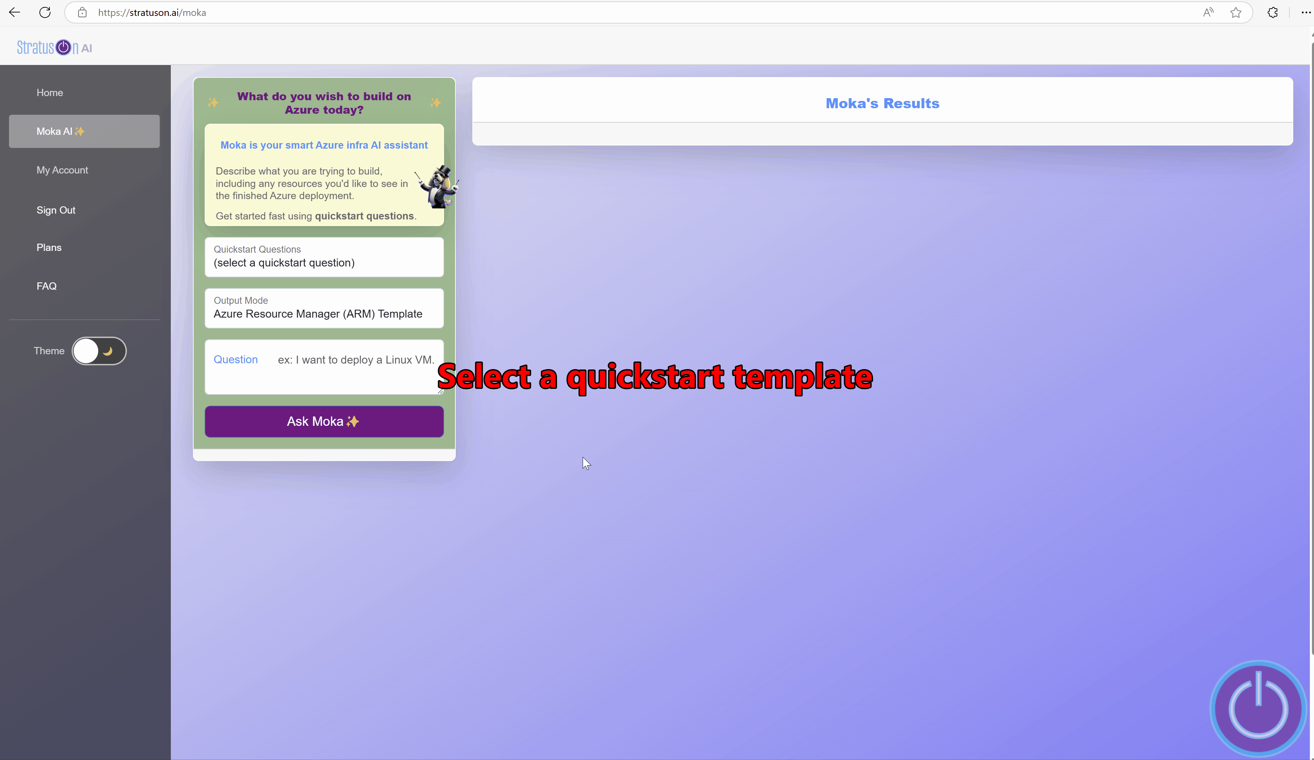
Task: Expand the Output Mode selector
Action: point(324,308)
